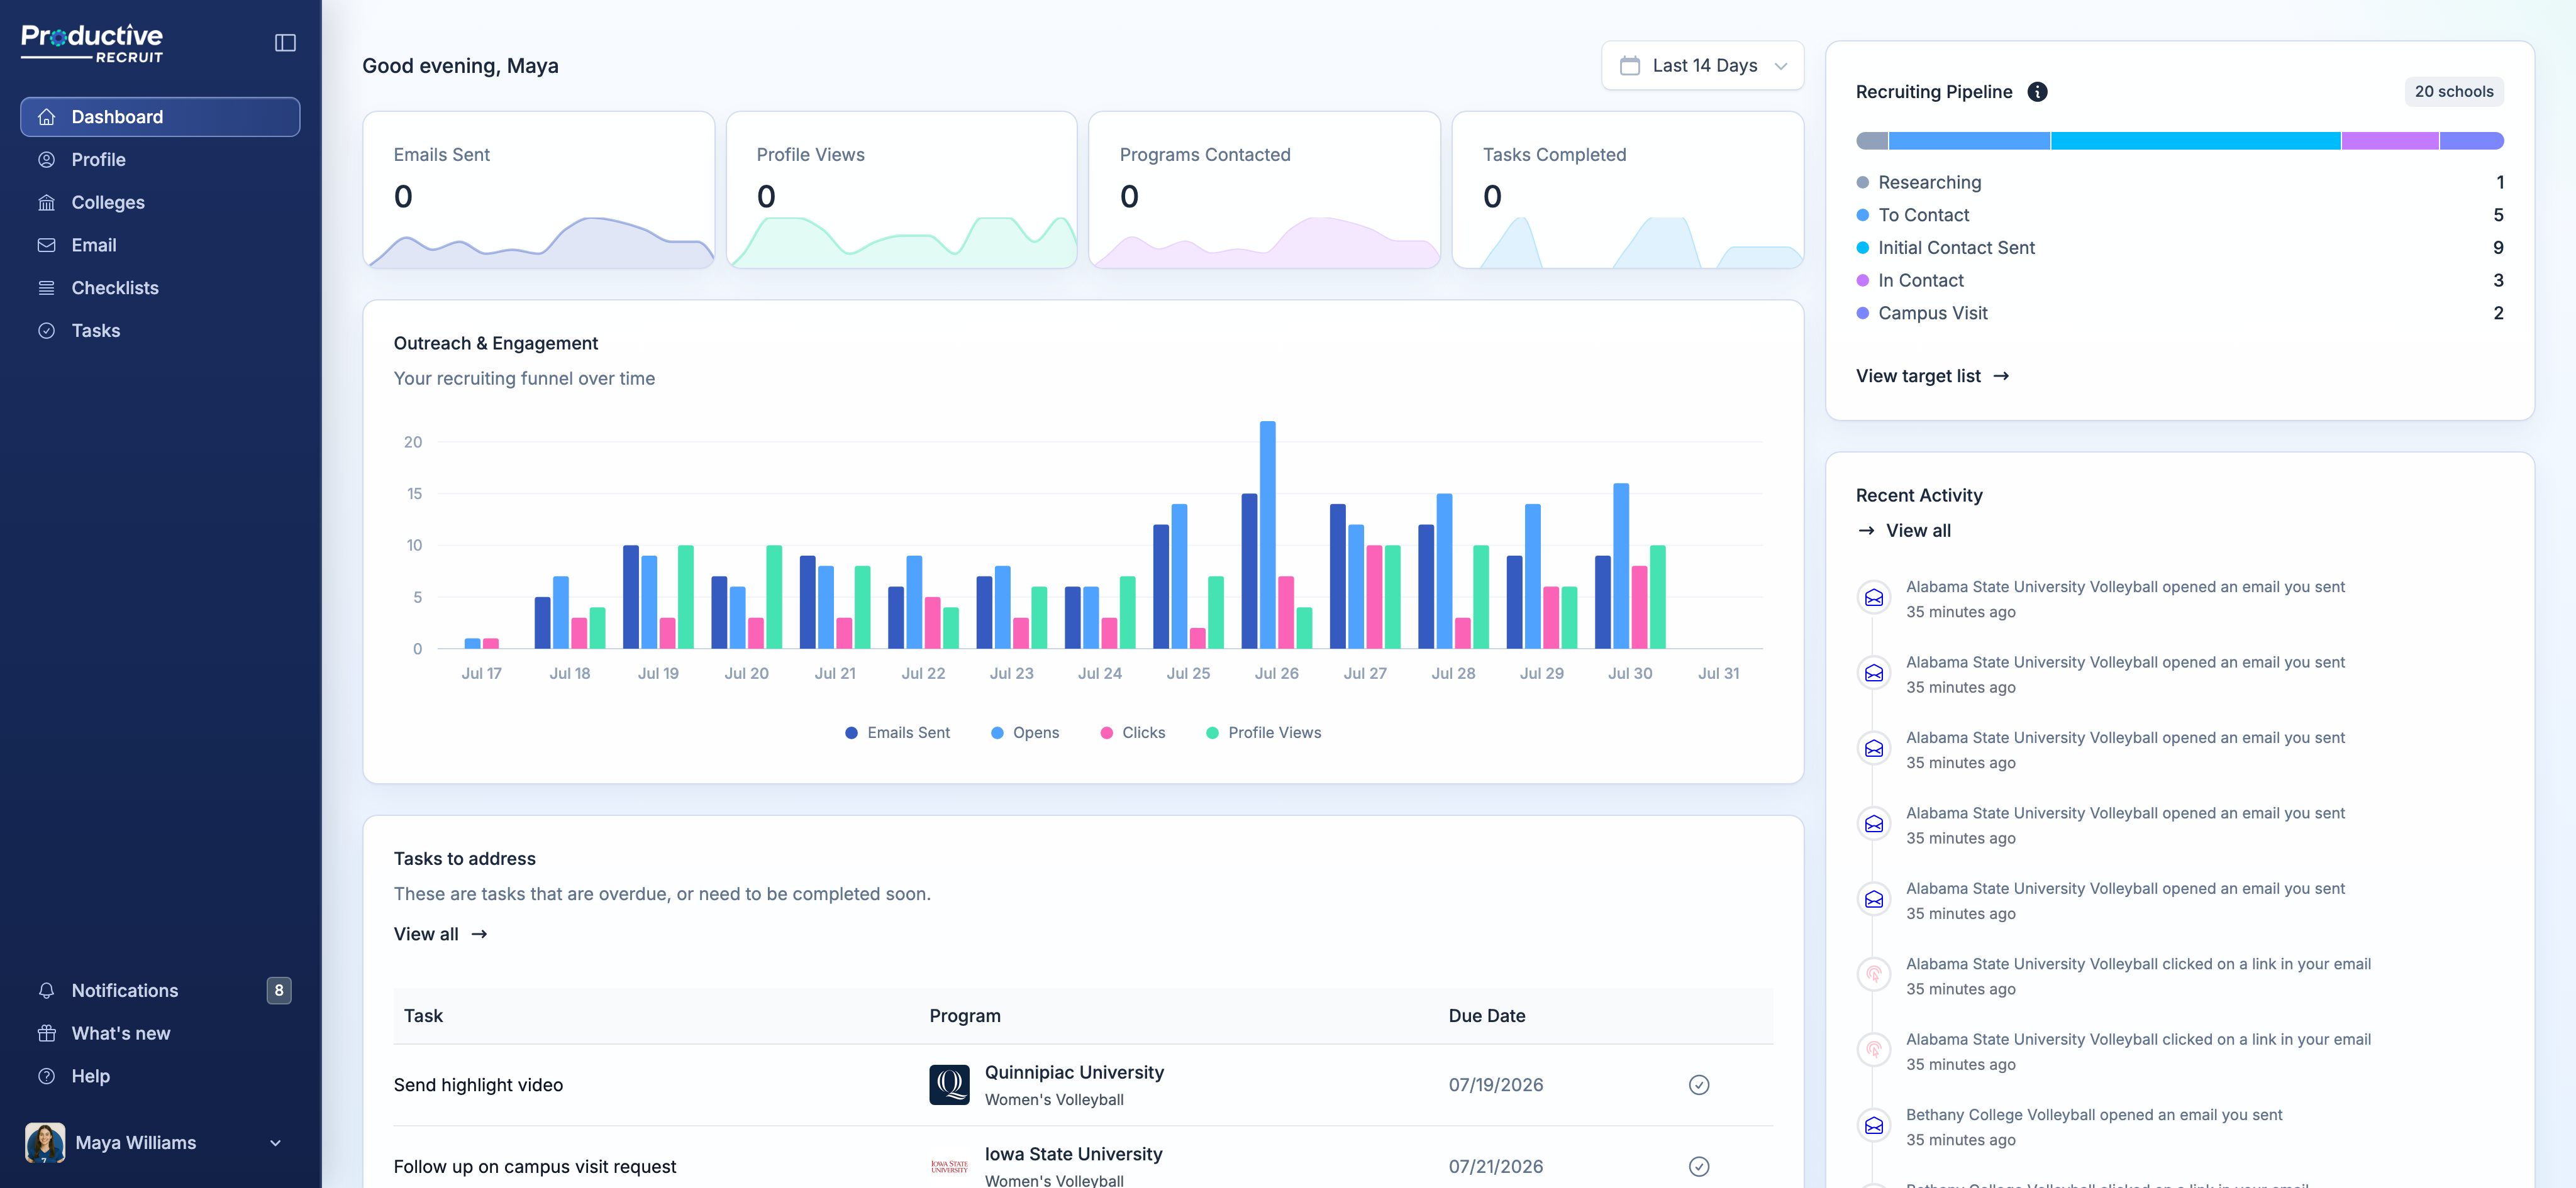
Task: Click the tallest Jul 26 Opens bar
Action: coord(1267,534)
